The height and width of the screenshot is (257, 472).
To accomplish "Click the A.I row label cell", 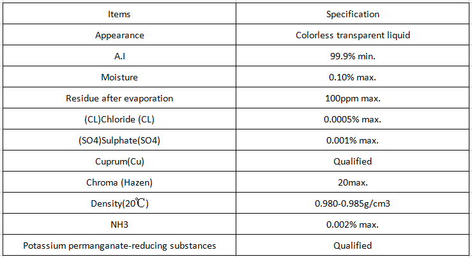I will click(119, 56).
